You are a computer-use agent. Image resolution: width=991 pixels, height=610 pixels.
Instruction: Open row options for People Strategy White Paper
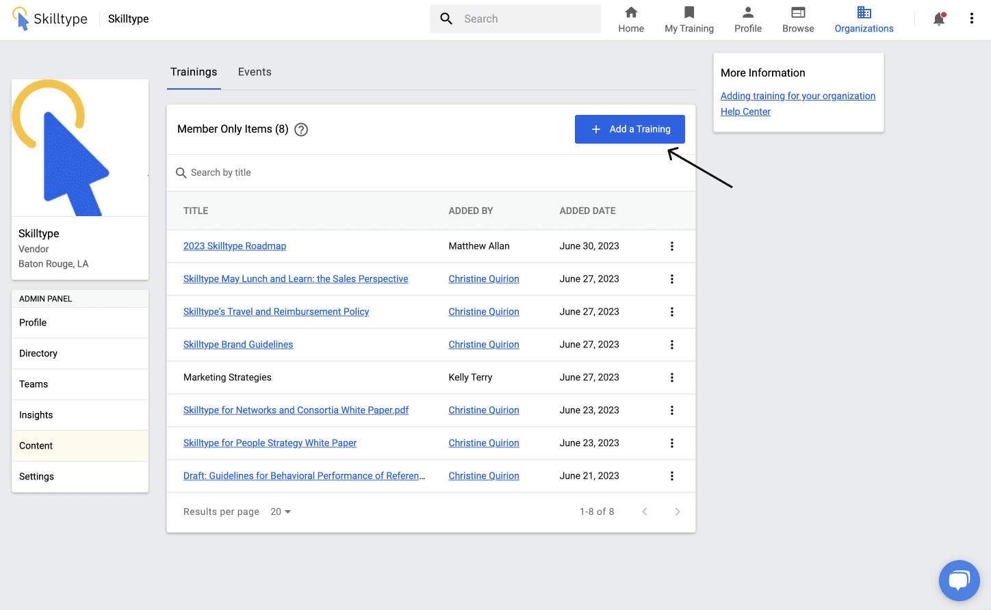pyautogui.click(x=672, y=443)
